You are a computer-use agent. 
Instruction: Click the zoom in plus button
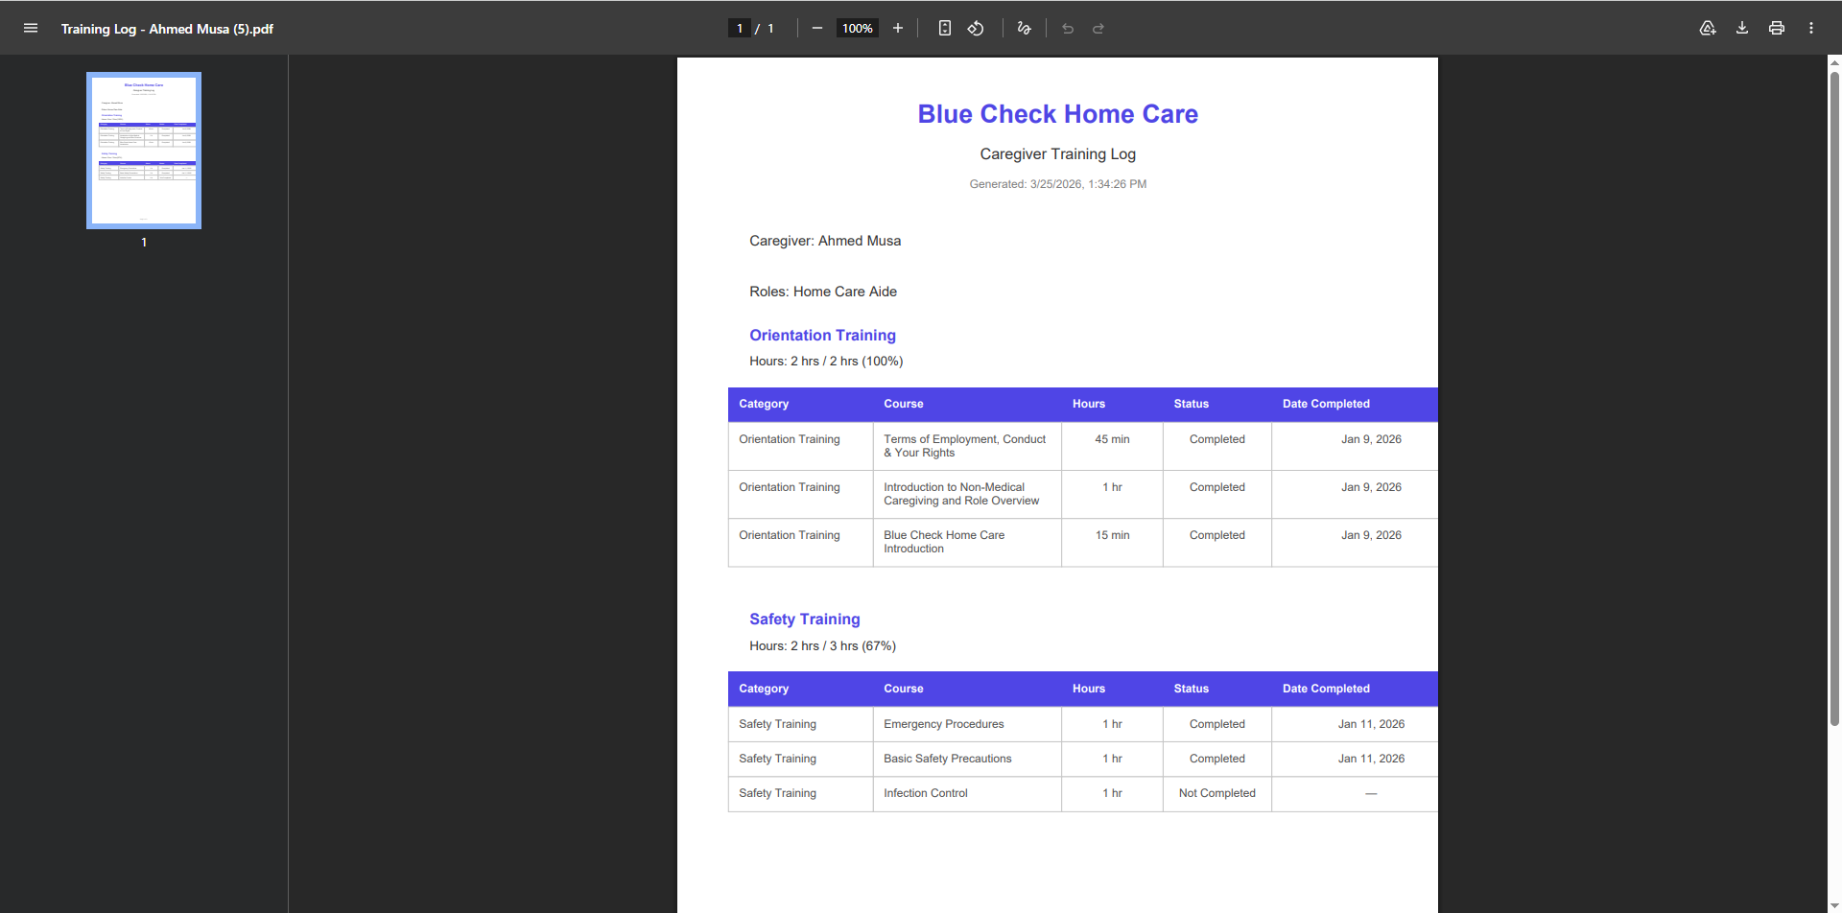tap(898, 29)
